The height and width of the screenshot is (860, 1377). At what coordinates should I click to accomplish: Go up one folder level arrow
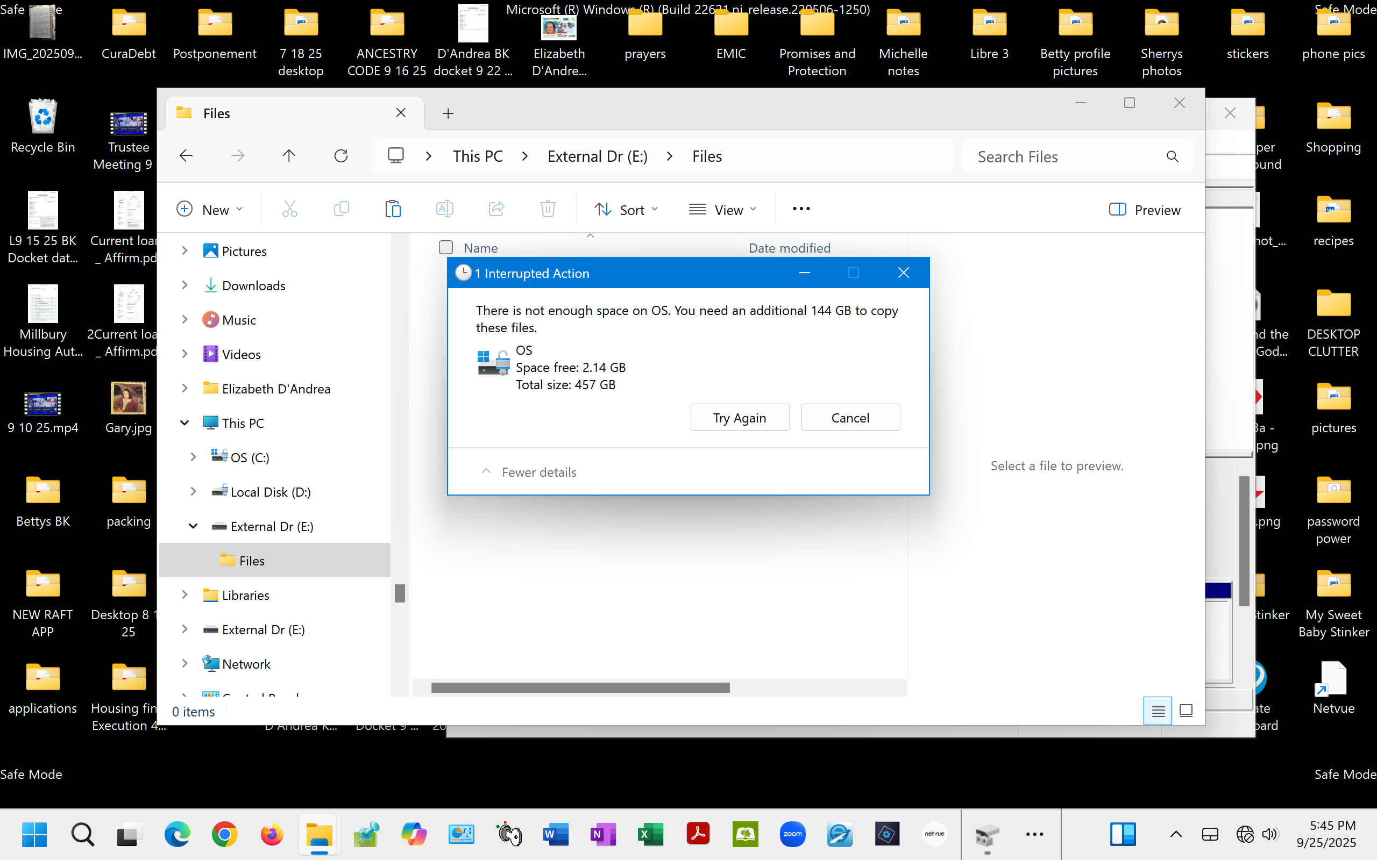click(x=289, y=156)
